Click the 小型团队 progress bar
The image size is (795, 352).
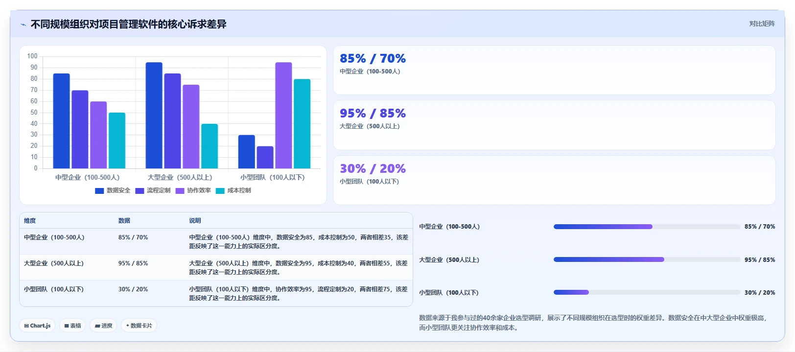tap(647, 292)
